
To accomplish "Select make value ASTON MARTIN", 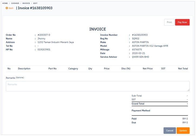I will [x=140, y=42].
